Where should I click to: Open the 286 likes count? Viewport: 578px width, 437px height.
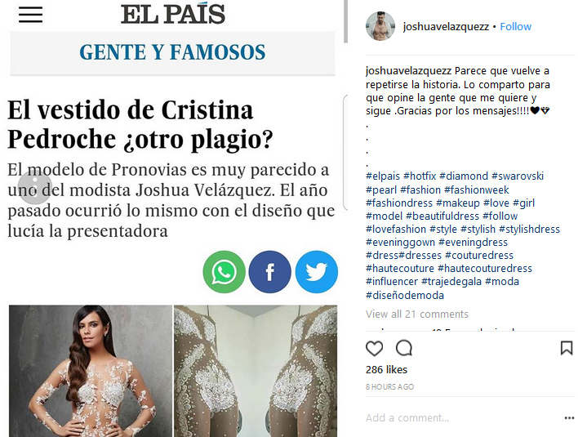[x=386, y=369]
